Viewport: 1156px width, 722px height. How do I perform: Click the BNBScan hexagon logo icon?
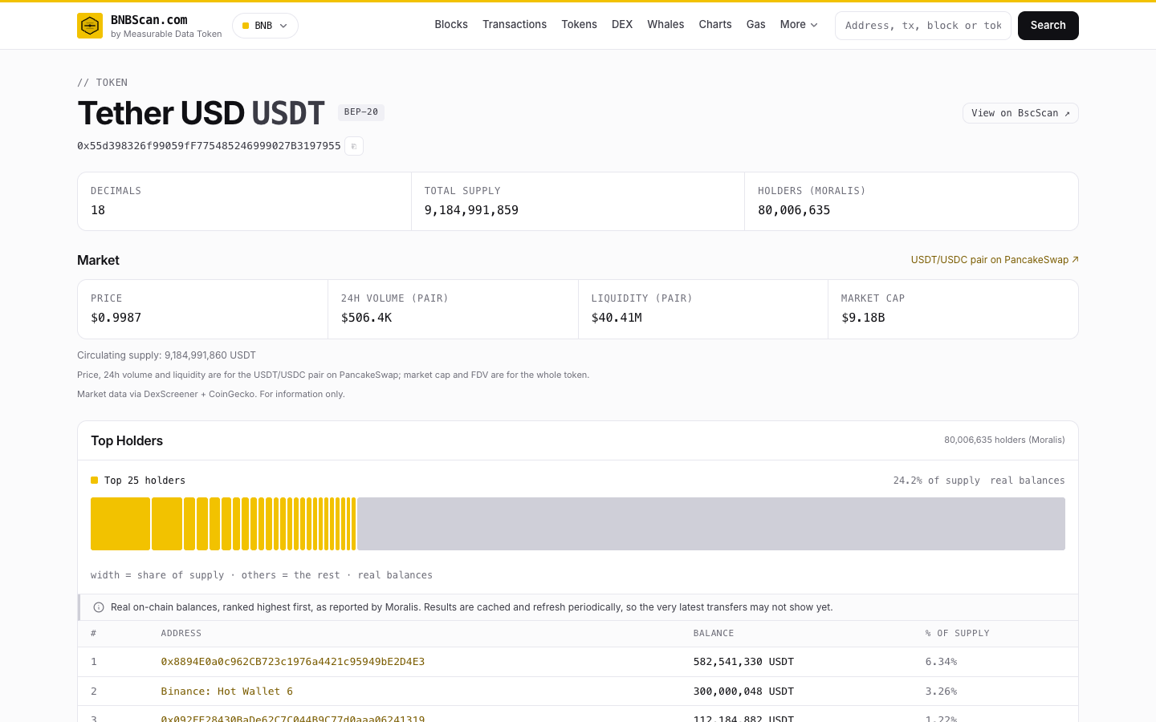pyautogui.click(x=90, y=26)
